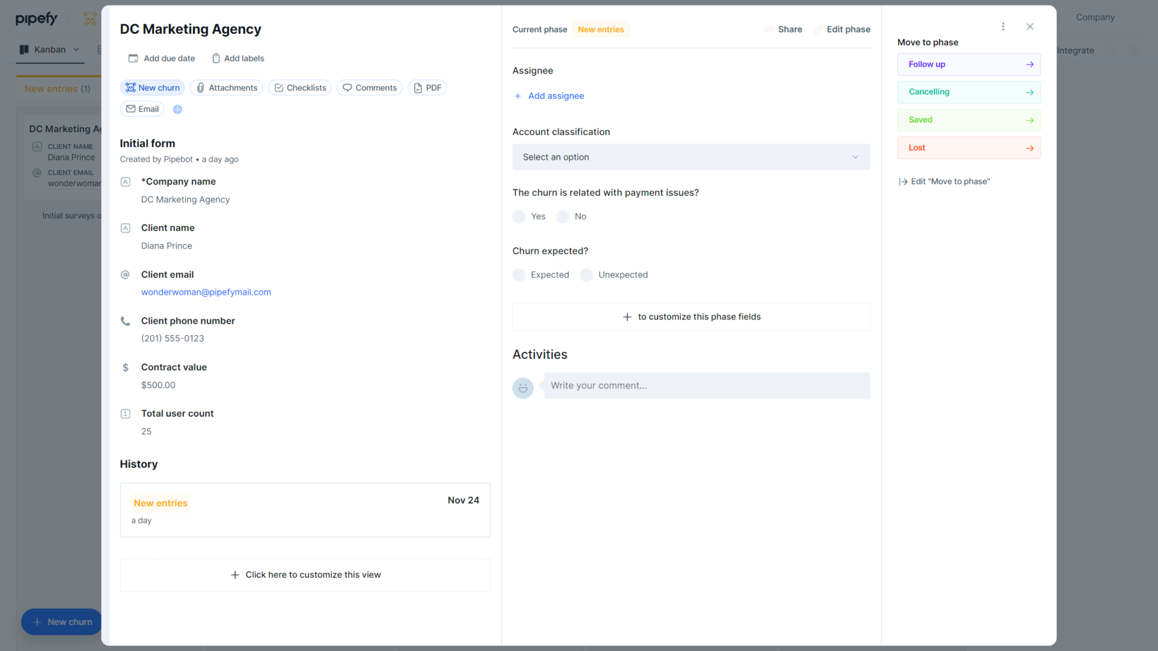Open the Email option
This screenshot has height=651, width=1158.
(x=142, y=108)
